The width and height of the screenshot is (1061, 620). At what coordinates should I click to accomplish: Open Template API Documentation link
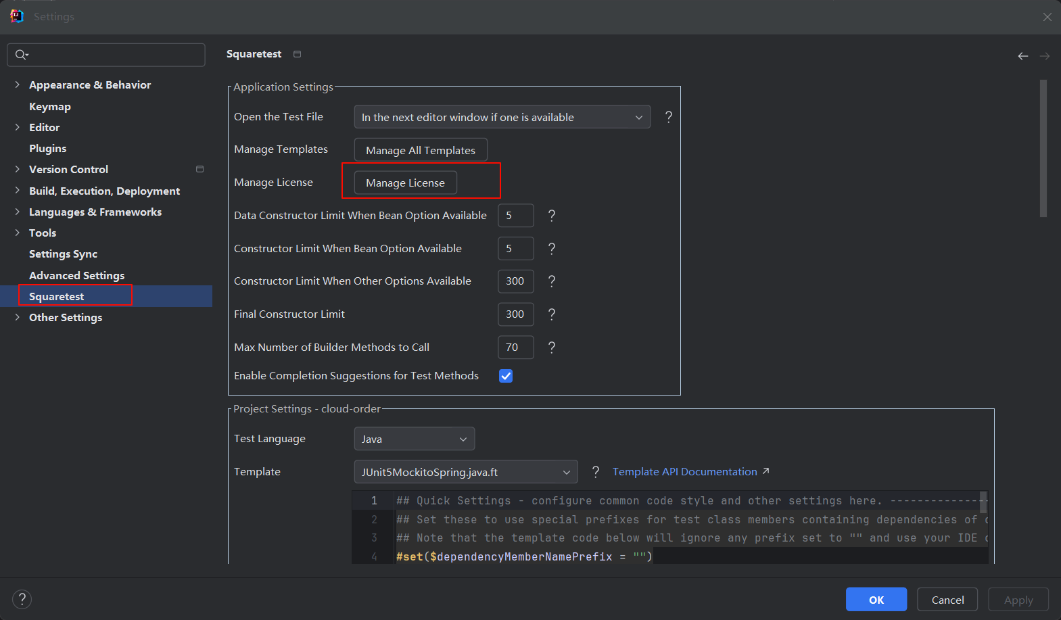(685, 472)
